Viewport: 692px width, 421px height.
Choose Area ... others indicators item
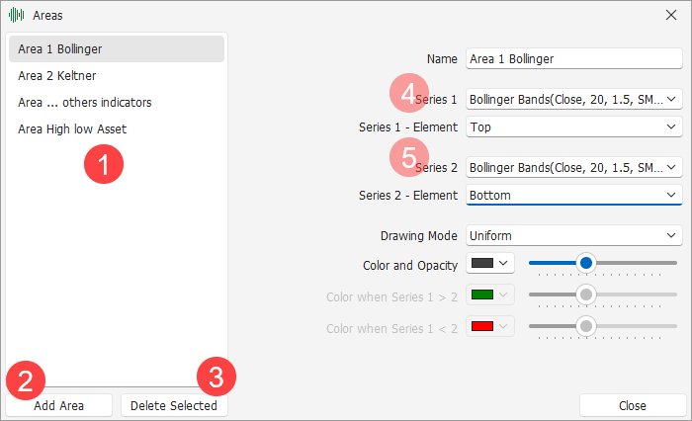pos(117,103)
